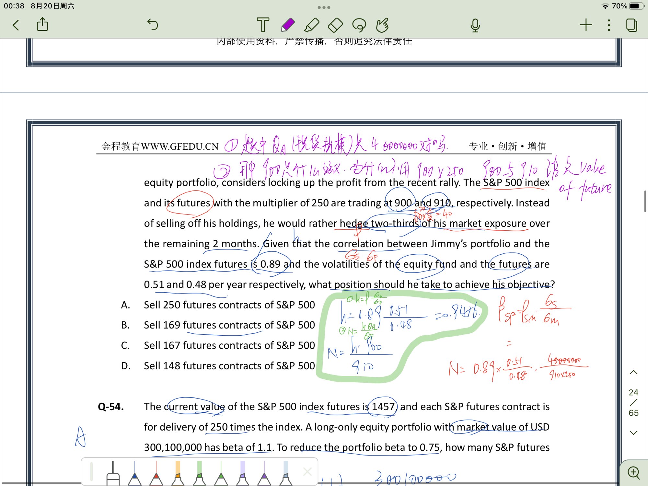Open the share/export menu
This screenshot has width=648, height=486.
[x=42, y=25]
